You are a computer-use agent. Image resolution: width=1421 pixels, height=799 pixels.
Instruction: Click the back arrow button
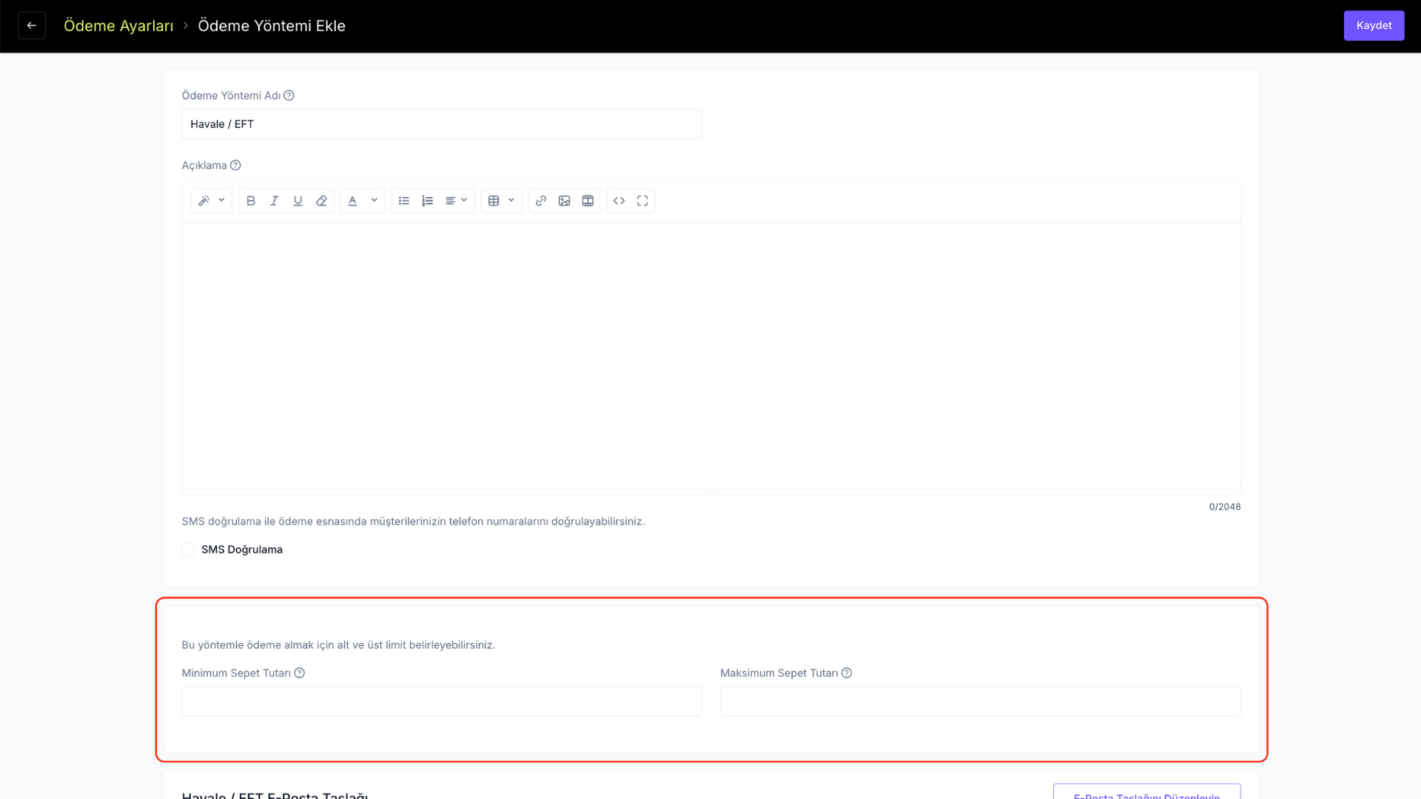point(32,25)
